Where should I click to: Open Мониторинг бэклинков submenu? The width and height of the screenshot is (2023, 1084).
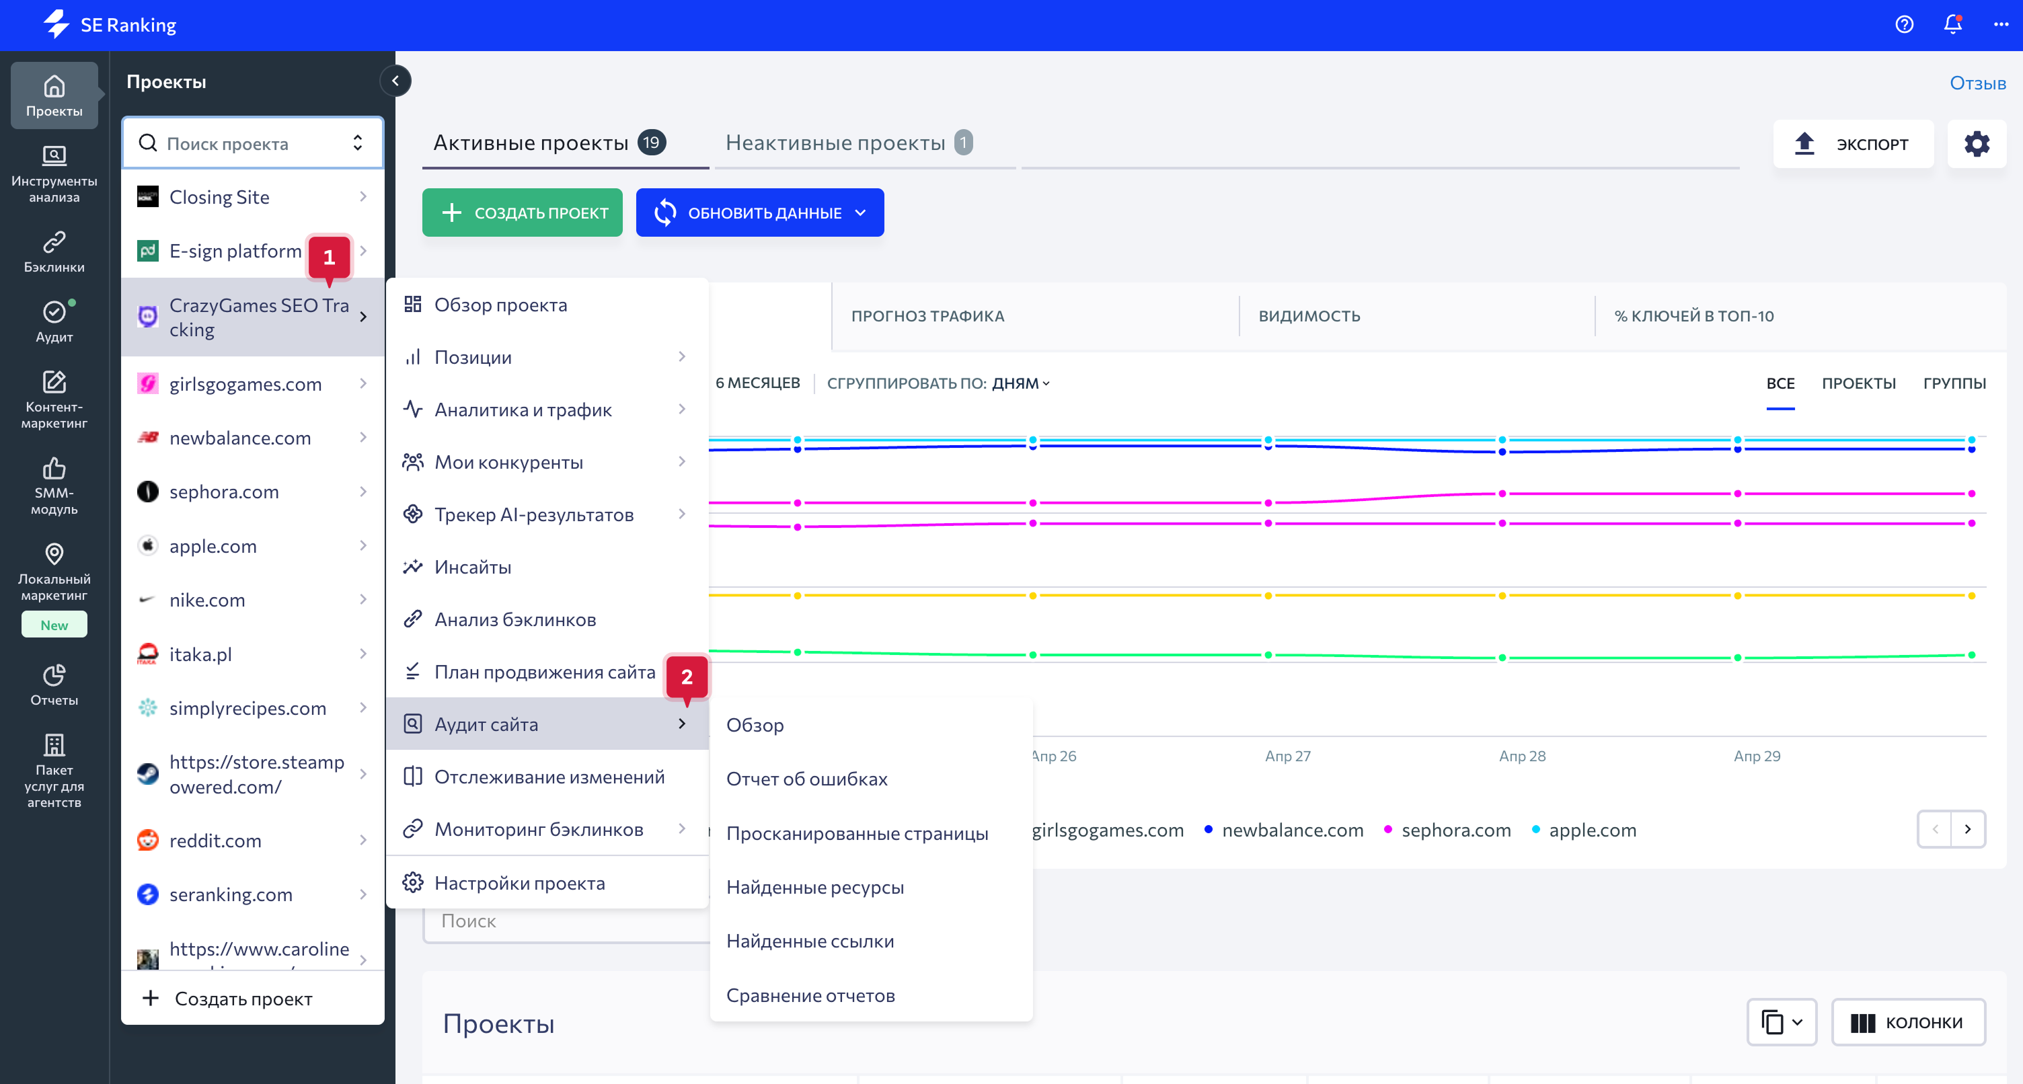(x=547, y=828)
